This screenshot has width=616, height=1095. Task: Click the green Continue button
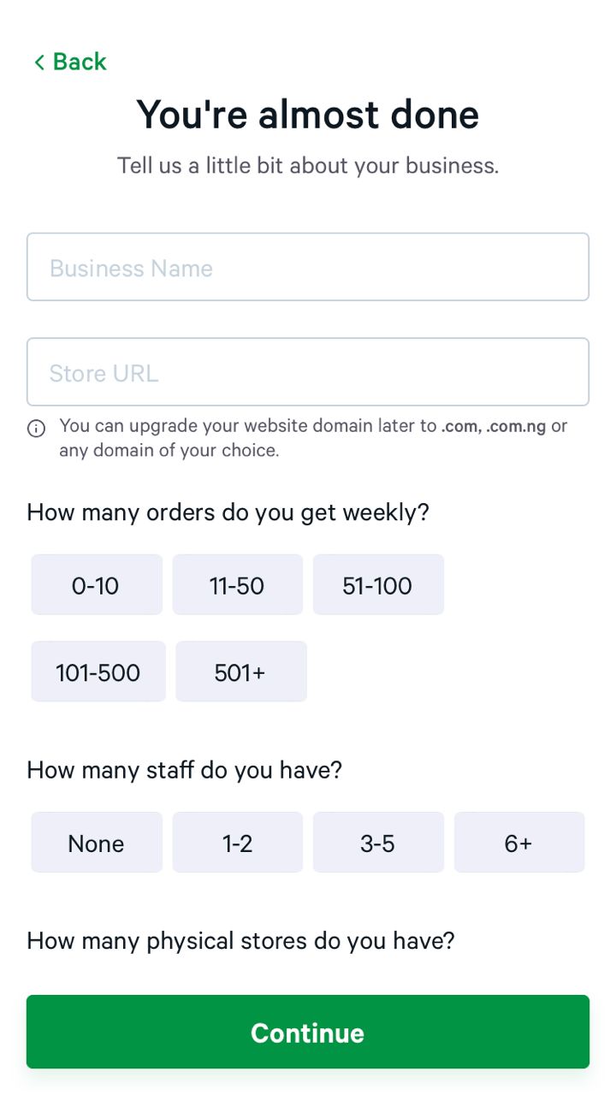click(308, 1032)
